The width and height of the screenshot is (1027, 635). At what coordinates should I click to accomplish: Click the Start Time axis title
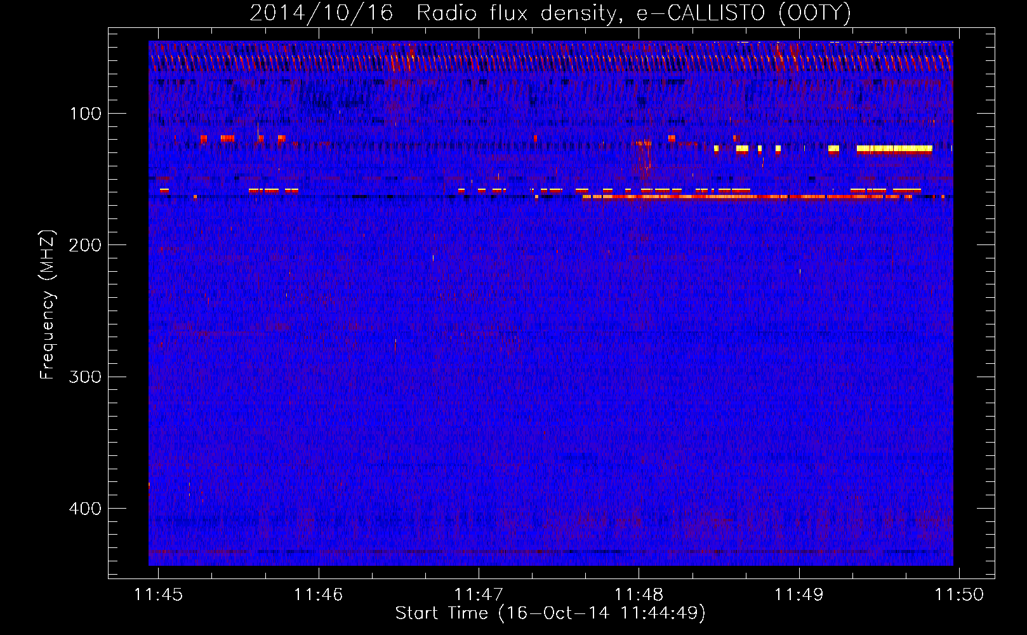click(x=550, y=613)
